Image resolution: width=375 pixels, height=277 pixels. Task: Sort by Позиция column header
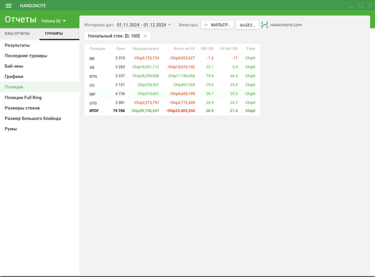click(x=97, y=49)
